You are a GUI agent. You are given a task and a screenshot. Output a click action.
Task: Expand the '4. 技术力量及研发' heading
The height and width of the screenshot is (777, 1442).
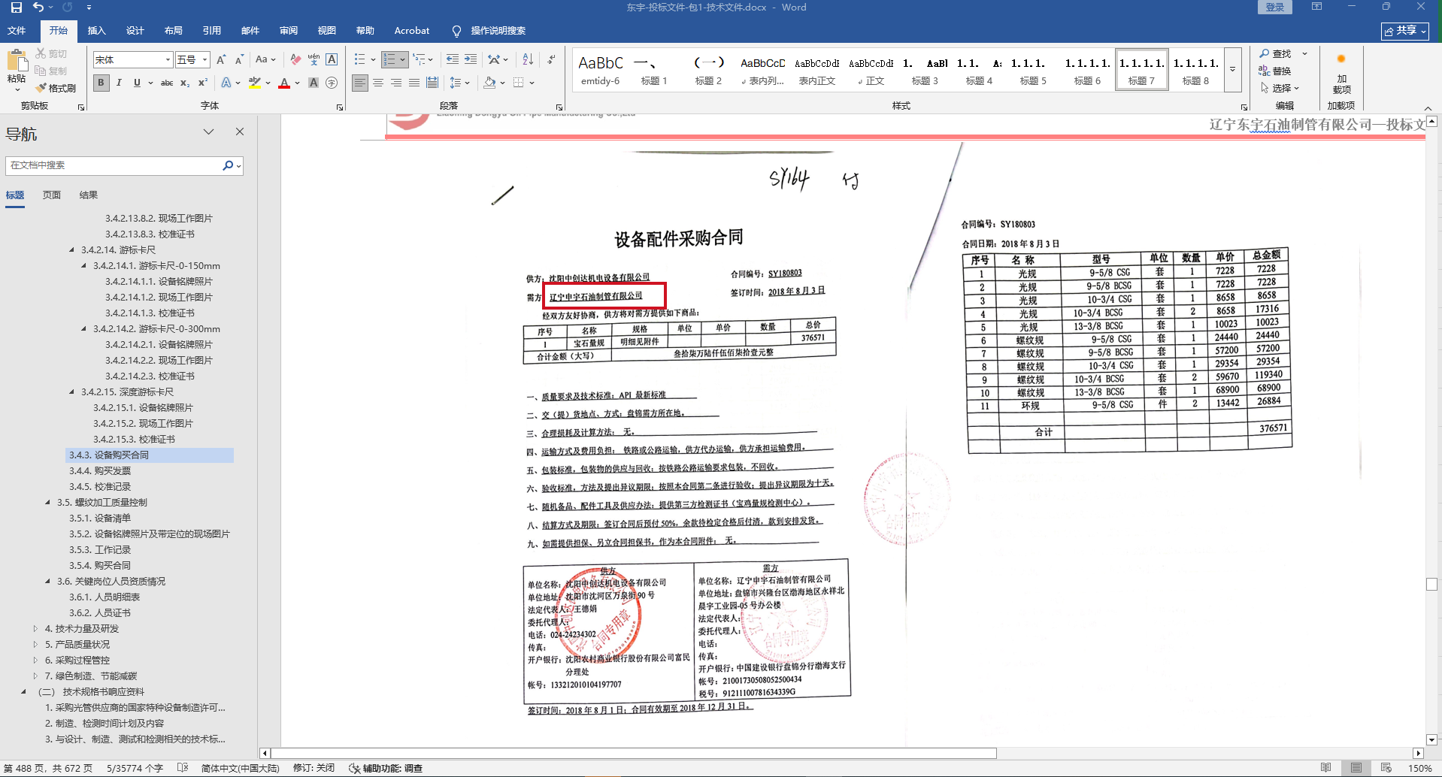pyautogui.click(x=35, y=629)
